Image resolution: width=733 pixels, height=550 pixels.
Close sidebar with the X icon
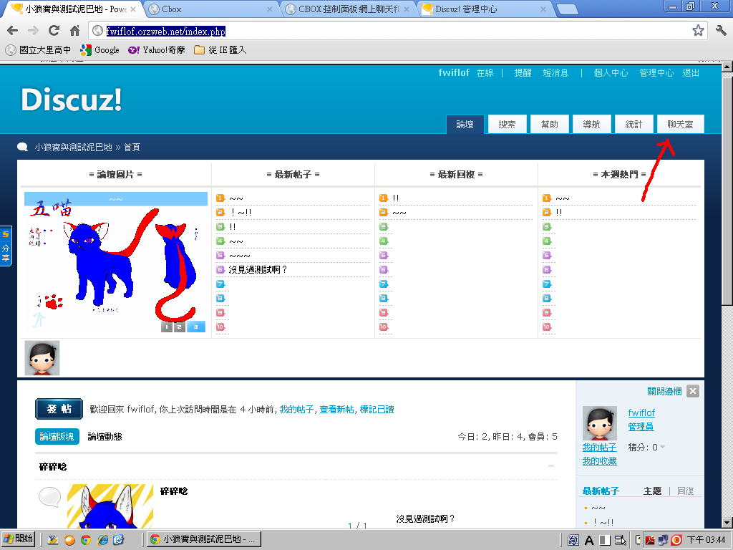[693, 392]
